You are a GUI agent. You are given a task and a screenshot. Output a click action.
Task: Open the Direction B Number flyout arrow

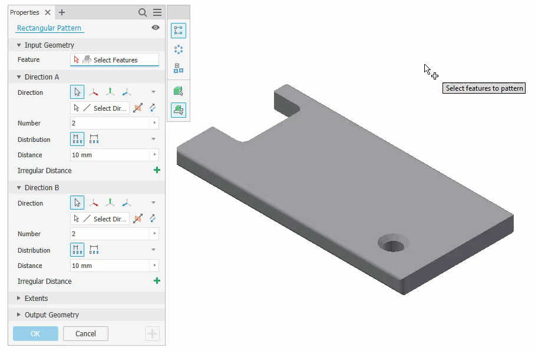click(x=154, y=234)
